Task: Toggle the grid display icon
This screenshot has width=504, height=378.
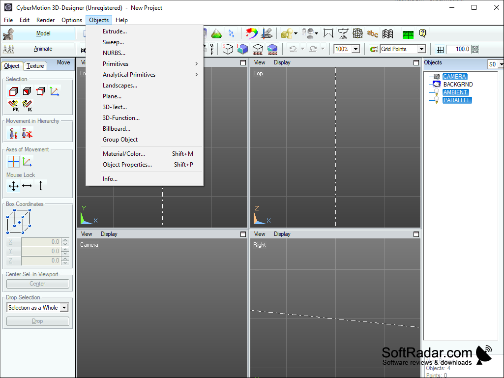Action: 440,50
